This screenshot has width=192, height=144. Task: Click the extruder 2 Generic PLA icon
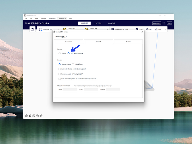click(86, 29)
